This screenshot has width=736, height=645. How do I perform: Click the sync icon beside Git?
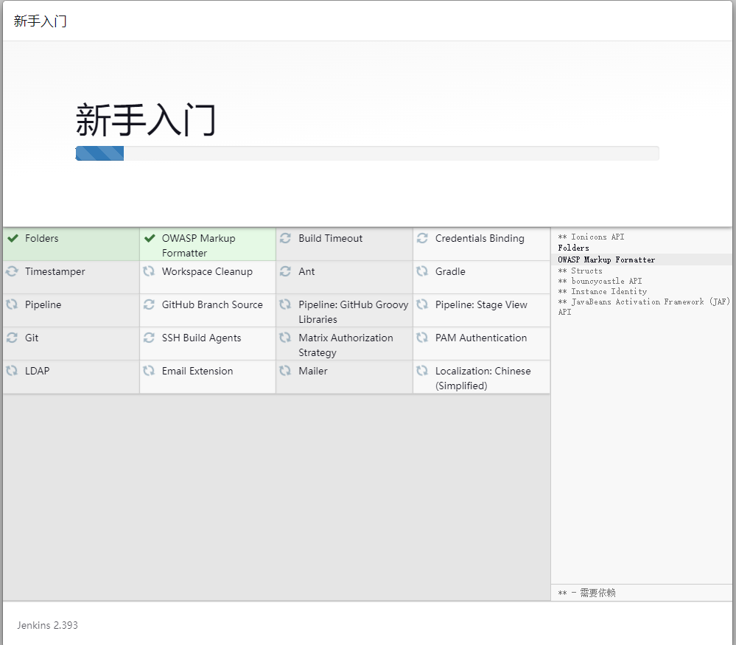coord(13,338)
